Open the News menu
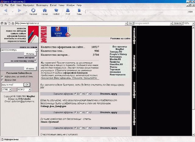The width and height of the screenshot is (195, 142). (62, 5)
